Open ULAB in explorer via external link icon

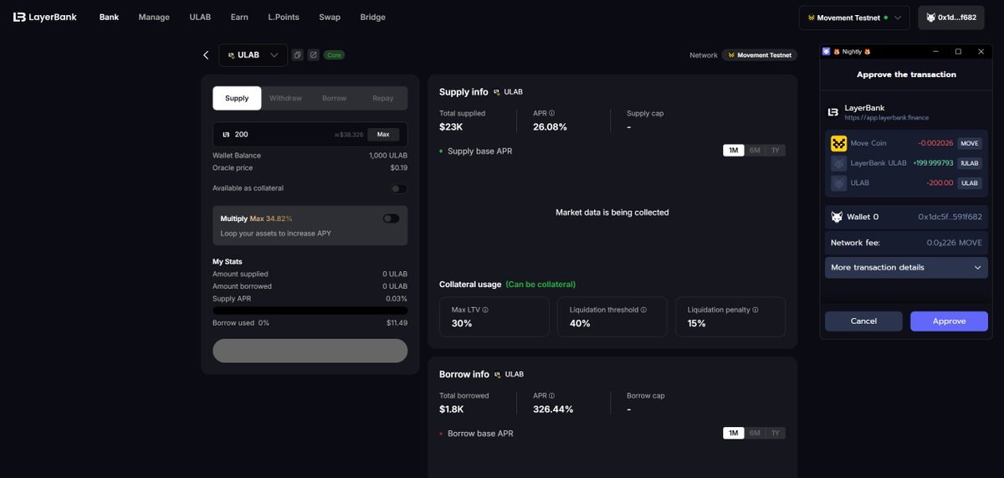point(313,55)
